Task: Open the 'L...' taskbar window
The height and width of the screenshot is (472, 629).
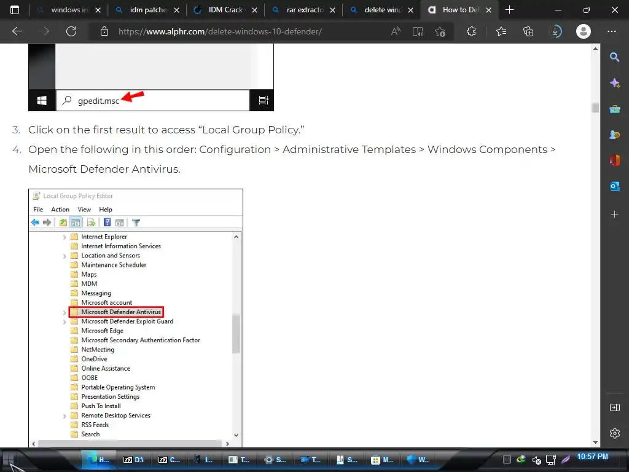Action: (x=203, y=460)
